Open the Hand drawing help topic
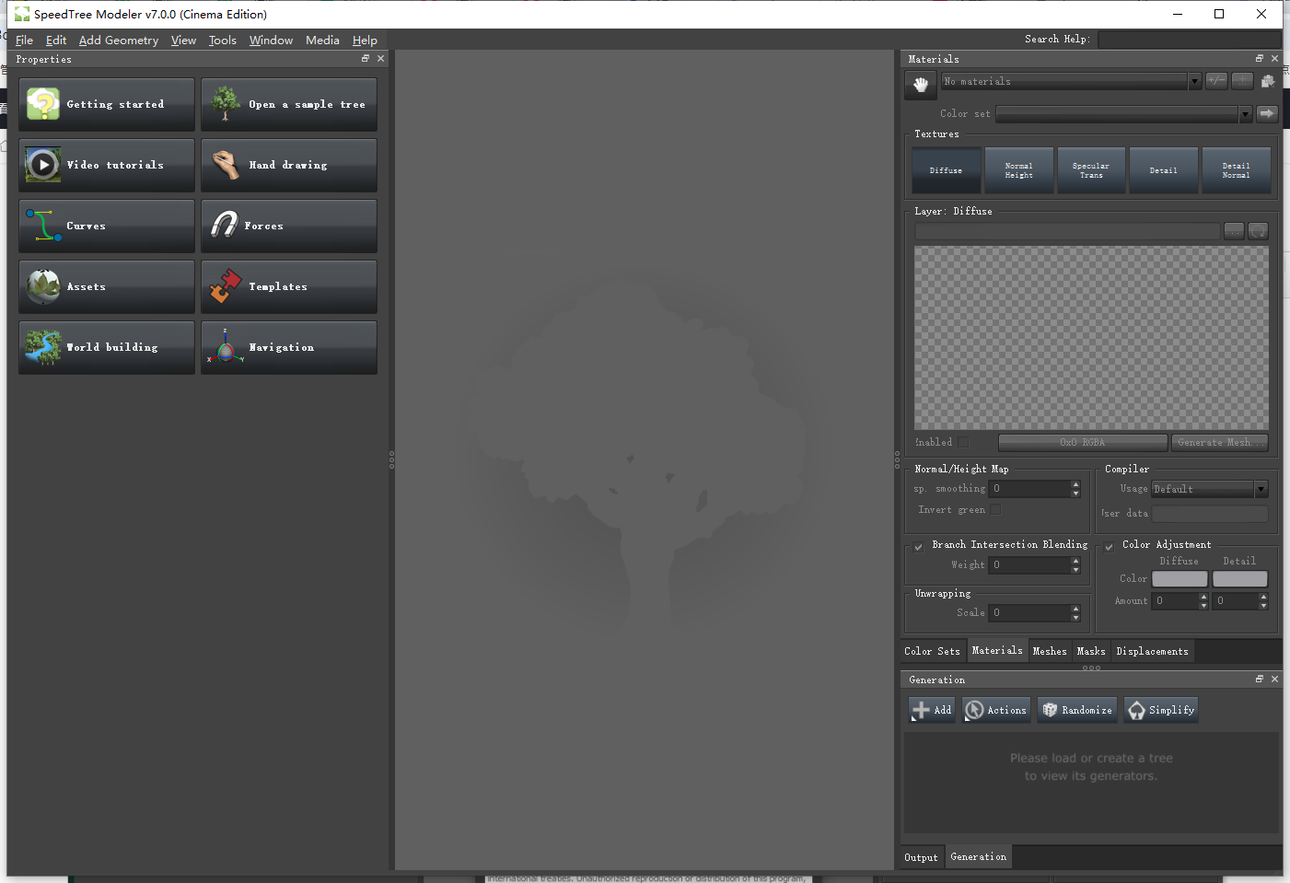Image resolution: width=1290 pixels, height=883 pixels. (x=289, y=165)
